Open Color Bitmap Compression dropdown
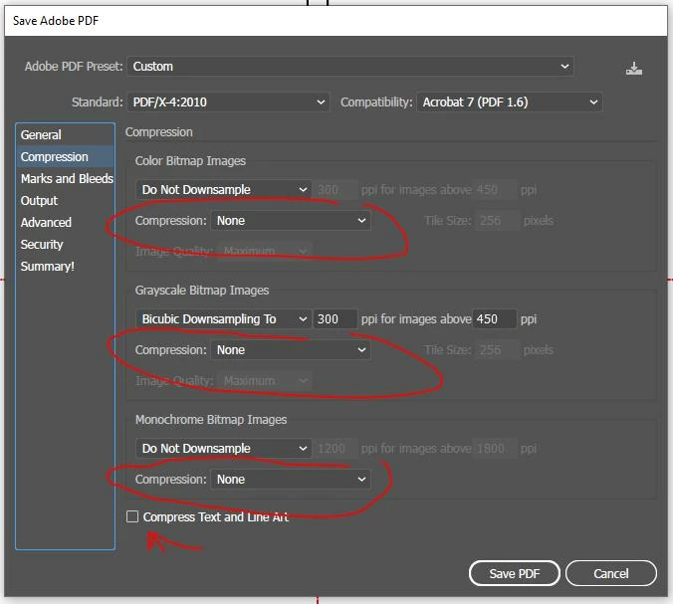Image resolution: width=673 pixels, height=604 pixels. point(291,221)
